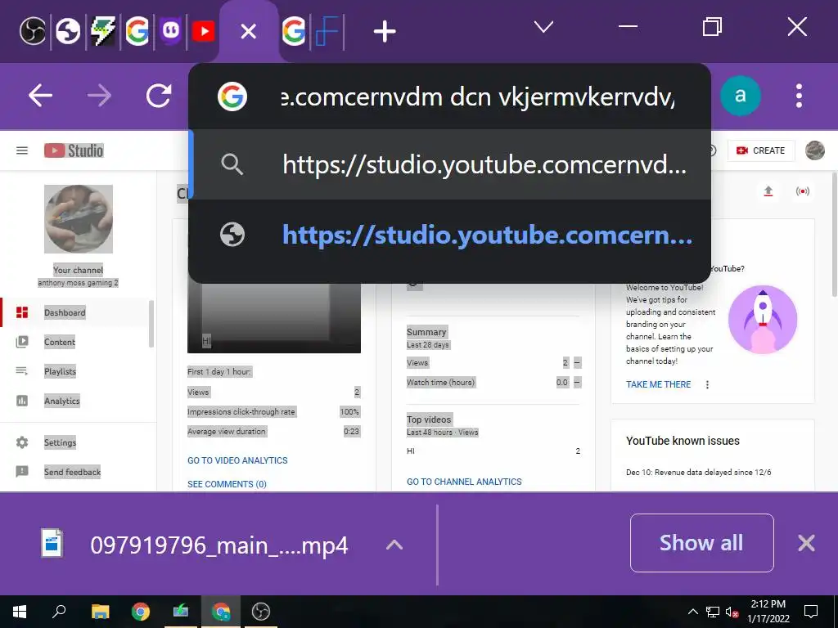Open the Chrome profile avatar 'a'
This screenshot has height=628, width=838.
[740, 96]
